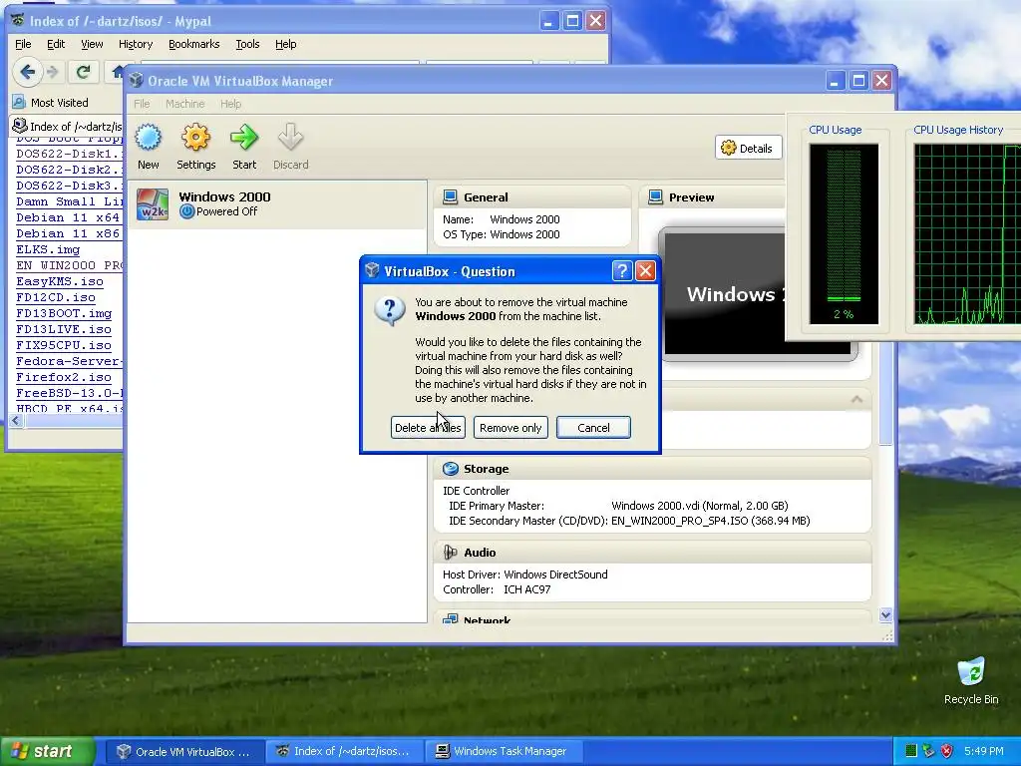Open the FD13BOOT.img link

tap(64, 313)
